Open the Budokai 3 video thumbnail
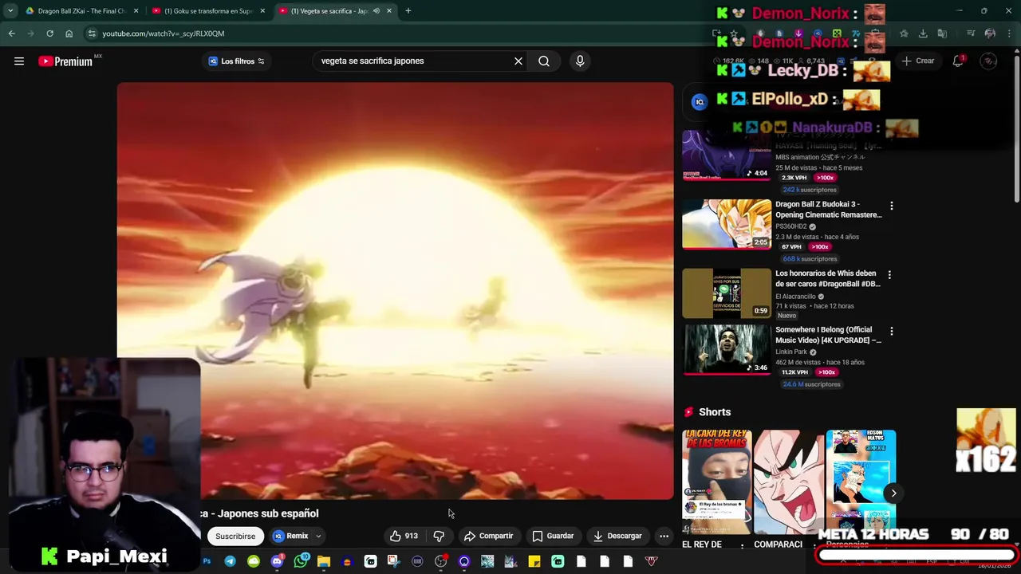 point(727,224)
